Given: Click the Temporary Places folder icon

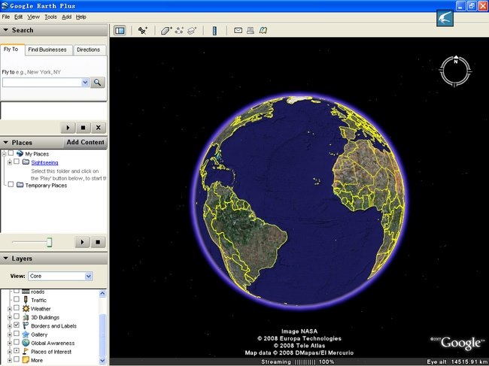Looking at the screenshot, I should (x=20, y=185).
